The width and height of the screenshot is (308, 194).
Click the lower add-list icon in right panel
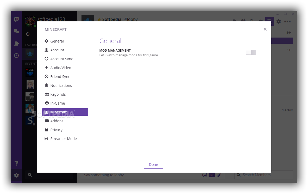pyautogui.click(x=288, y=50)
